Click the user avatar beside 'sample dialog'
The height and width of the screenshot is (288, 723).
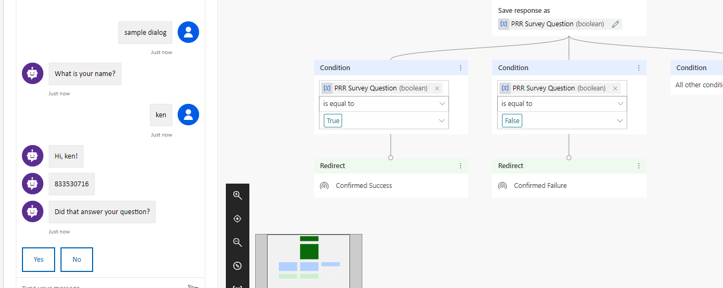pos(188,32)
